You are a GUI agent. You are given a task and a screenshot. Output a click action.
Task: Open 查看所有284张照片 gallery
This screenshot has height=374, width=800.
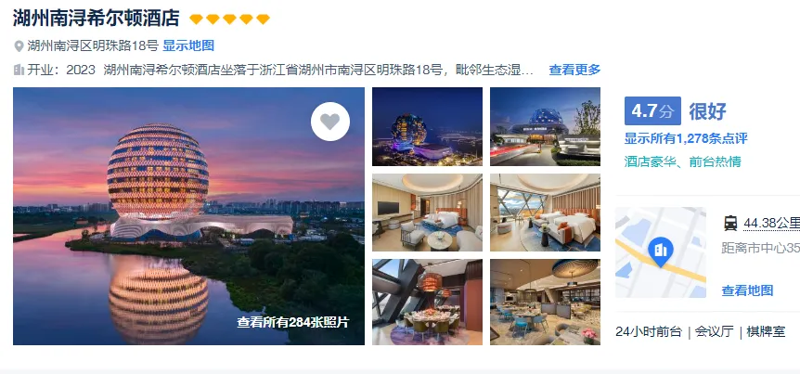pos(293,322)
